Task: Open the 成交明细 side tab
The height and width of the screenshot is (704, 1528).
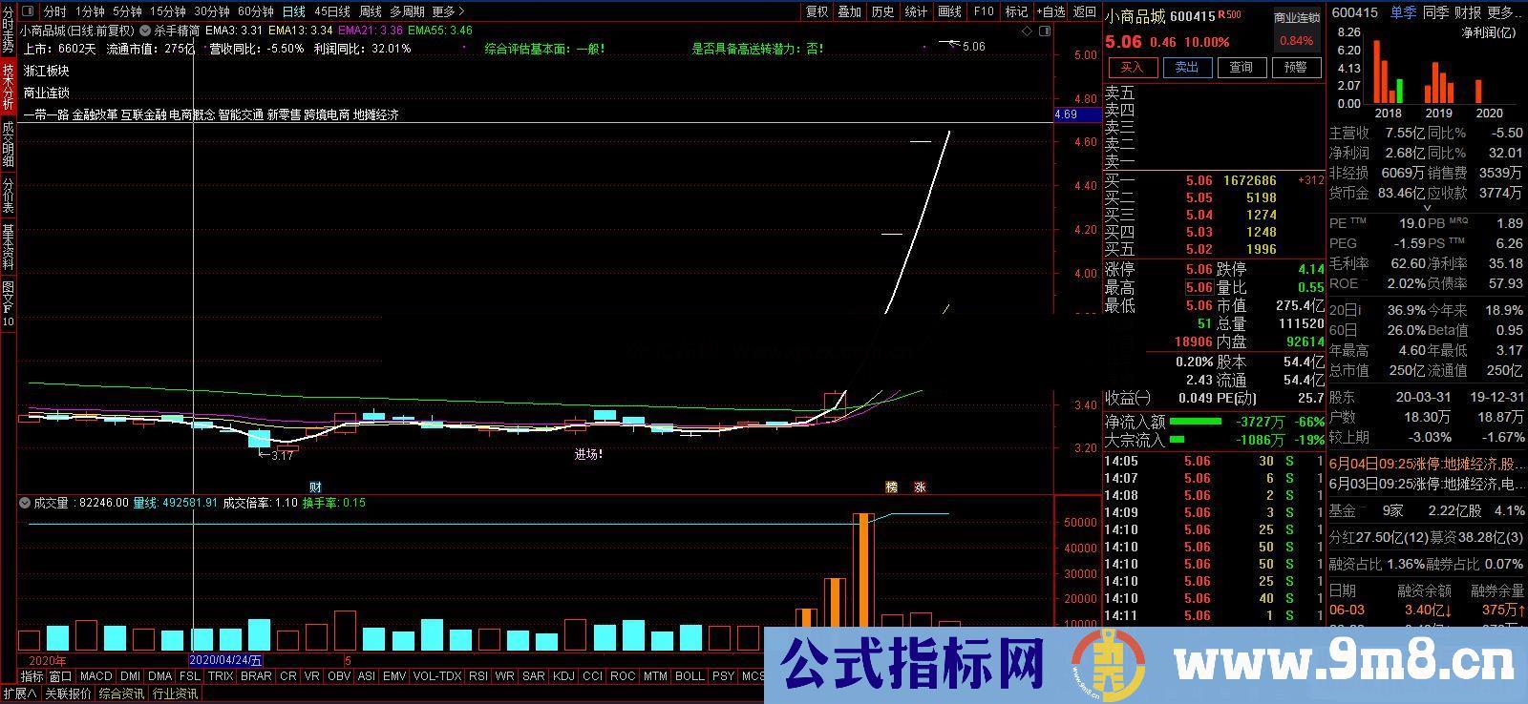Action: [8, 146]
